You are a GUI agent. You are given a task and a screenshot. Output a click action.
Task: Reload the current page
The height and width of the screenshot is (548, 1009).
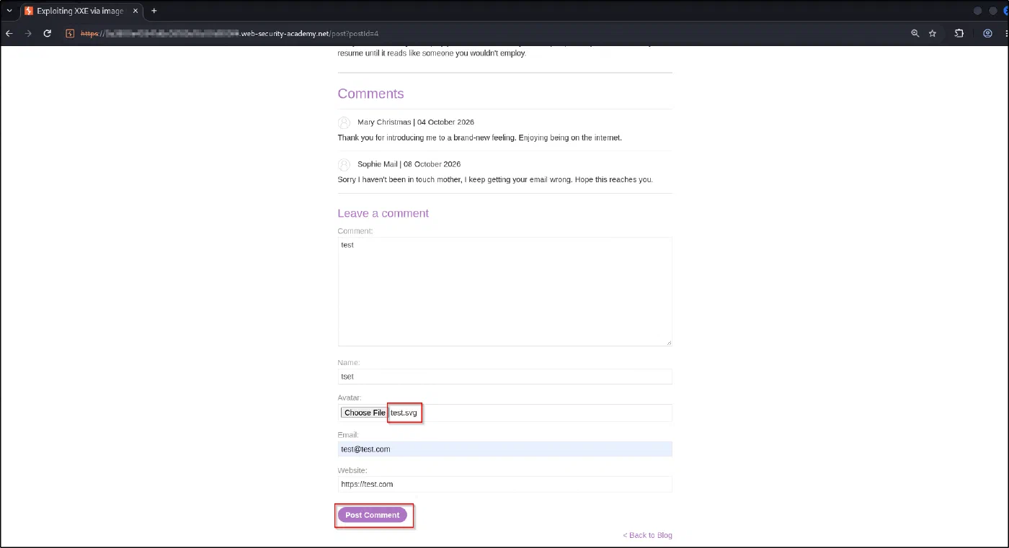click(x=48, y=33)
